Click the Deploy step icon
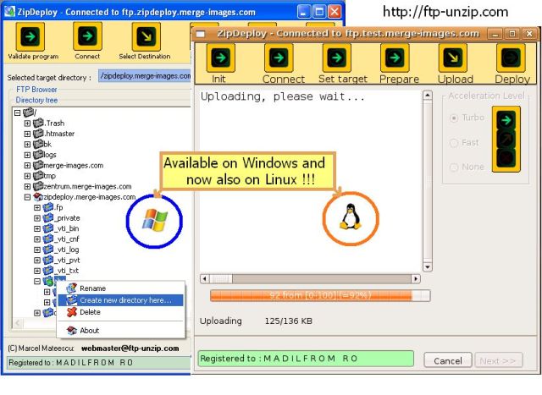This screenshot has height=395, width=542. coord(511,58)
